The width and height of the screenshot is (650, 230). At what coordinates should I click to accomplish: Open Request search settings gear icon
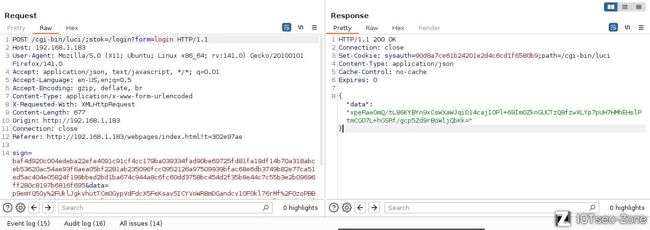point(21,208)
